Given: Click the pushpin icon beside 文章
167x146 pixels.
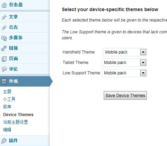Looking at the screenshot, I should pyautogui.click(x=4, y=17).
